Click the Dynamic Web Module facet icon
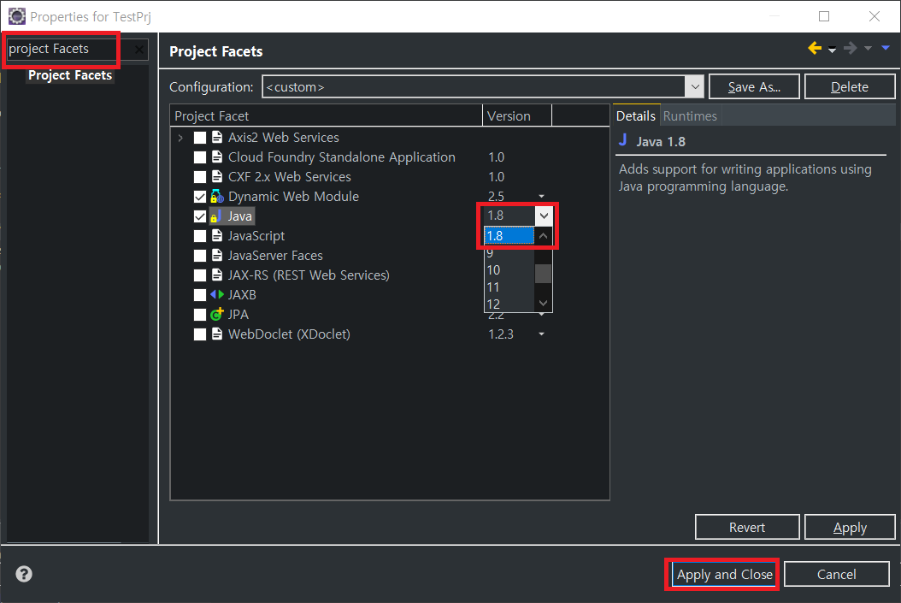Image resolution: width=901 pixels, height=603 pixels. click(x=216, y=196)
